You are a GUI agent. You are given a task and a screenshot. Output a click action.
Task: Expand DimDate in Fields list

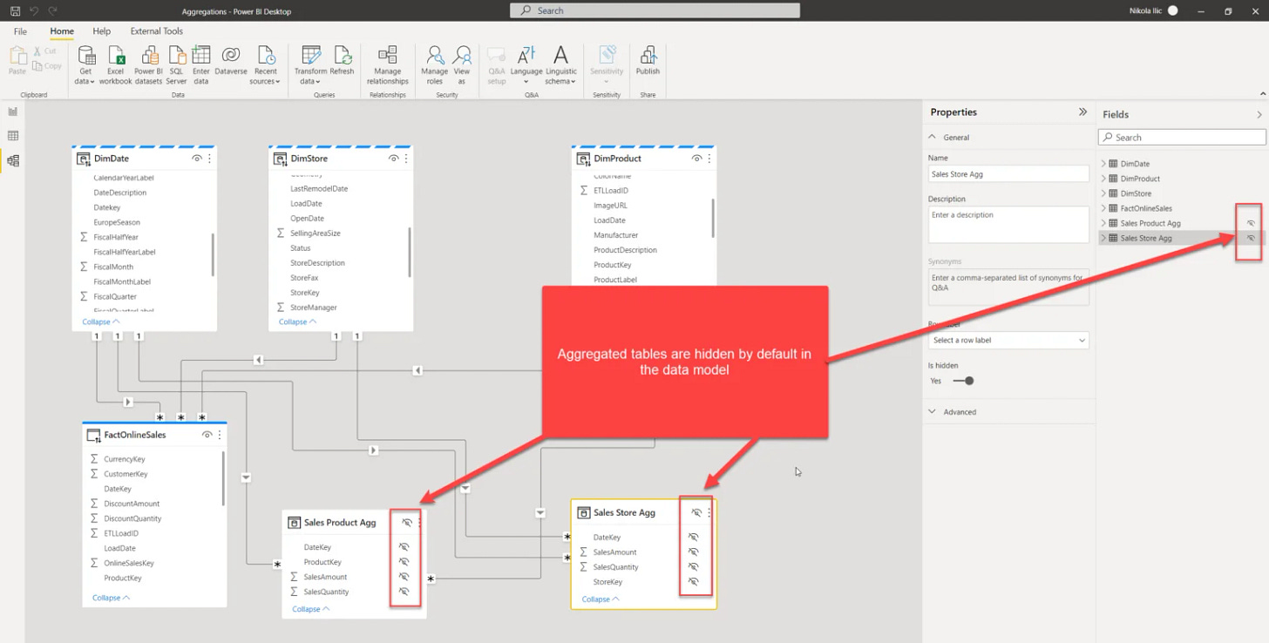pyautogui.click(x=1103, y=164)
